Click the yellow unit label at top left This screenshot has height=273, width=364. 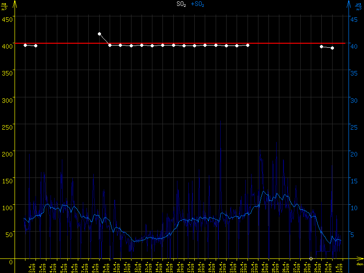[4, 6]
